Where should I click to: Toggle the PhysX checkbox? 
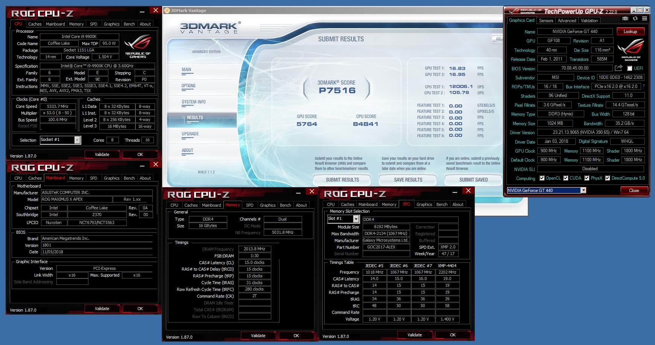(x=587, y=178)
